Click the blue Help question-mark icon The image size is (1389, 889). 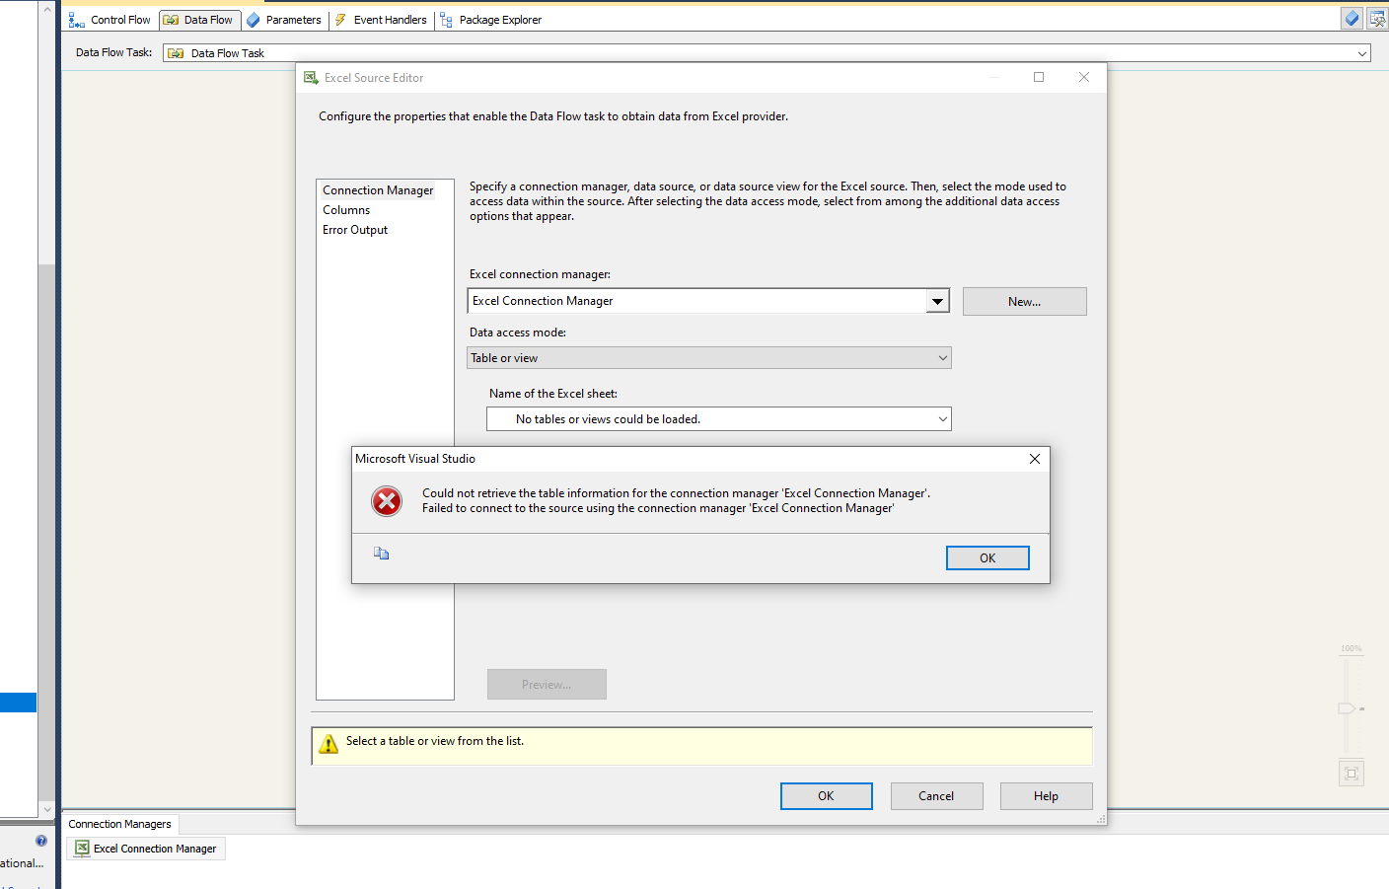click(x=40, y=840)
